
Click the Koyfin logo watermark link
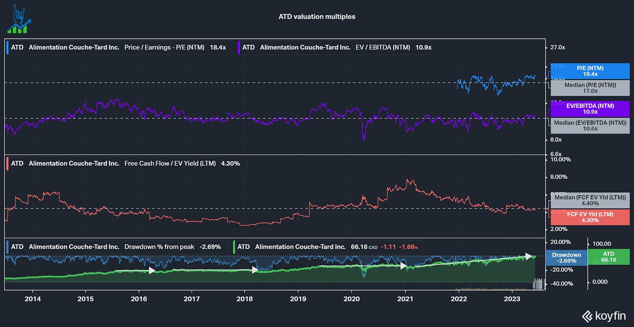pyautogui.click(x=604, y=316)
